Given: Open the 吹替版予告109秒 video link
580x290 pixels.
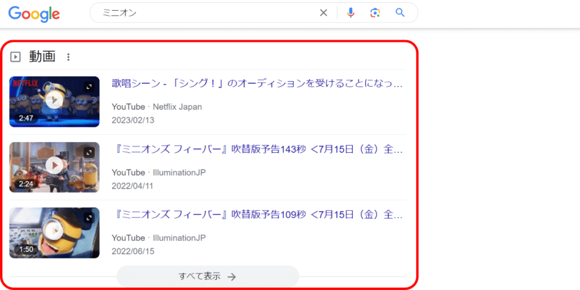Looking at the screenshot, I should [x=257, y=215].
